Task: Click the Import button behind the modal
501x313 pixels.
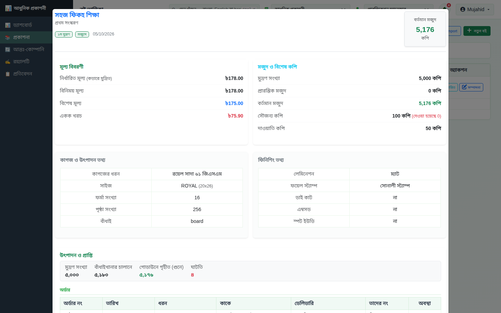Action: (454, 31)
